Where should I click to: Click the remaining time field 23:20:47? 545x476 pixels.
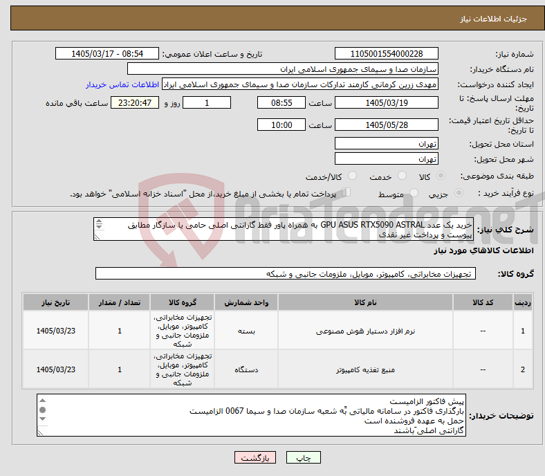(135, 102)
